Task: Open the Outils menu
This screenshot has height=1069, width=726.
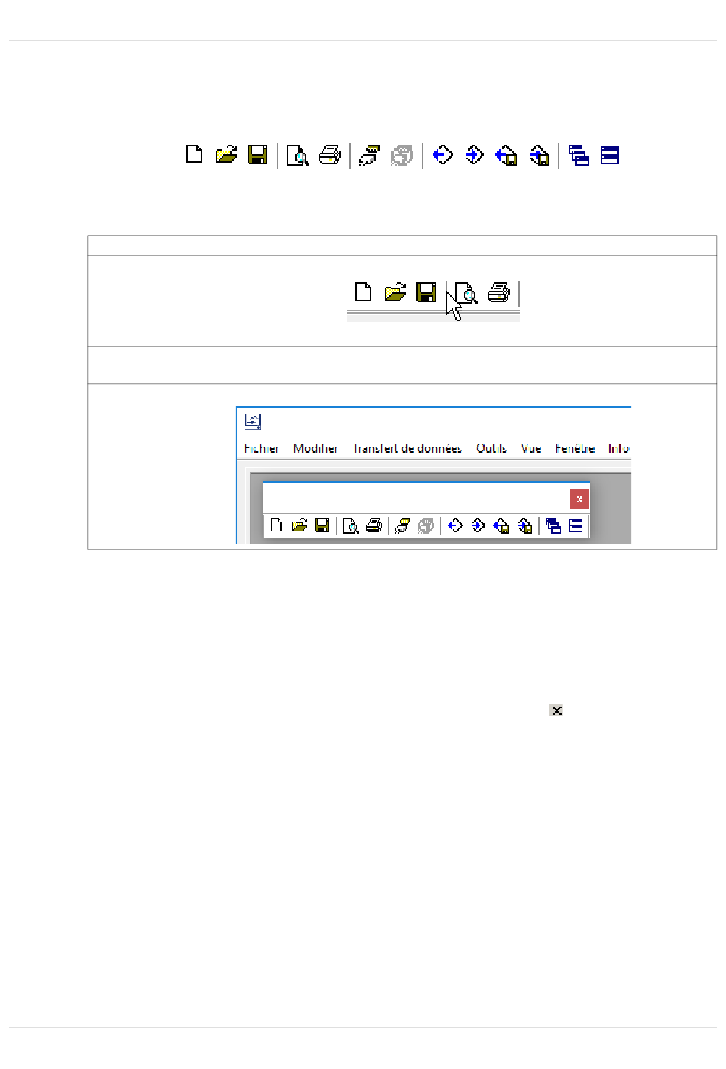Action: point(491,448)
